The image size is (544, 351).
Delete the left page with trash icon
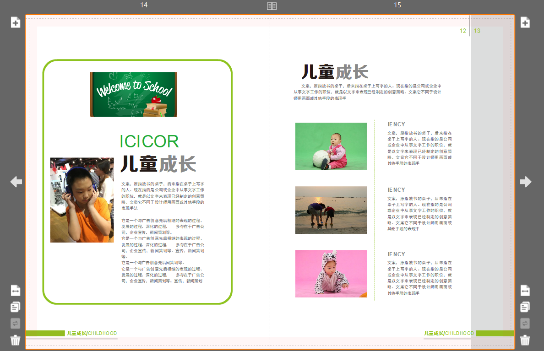(x=16, y=340)
